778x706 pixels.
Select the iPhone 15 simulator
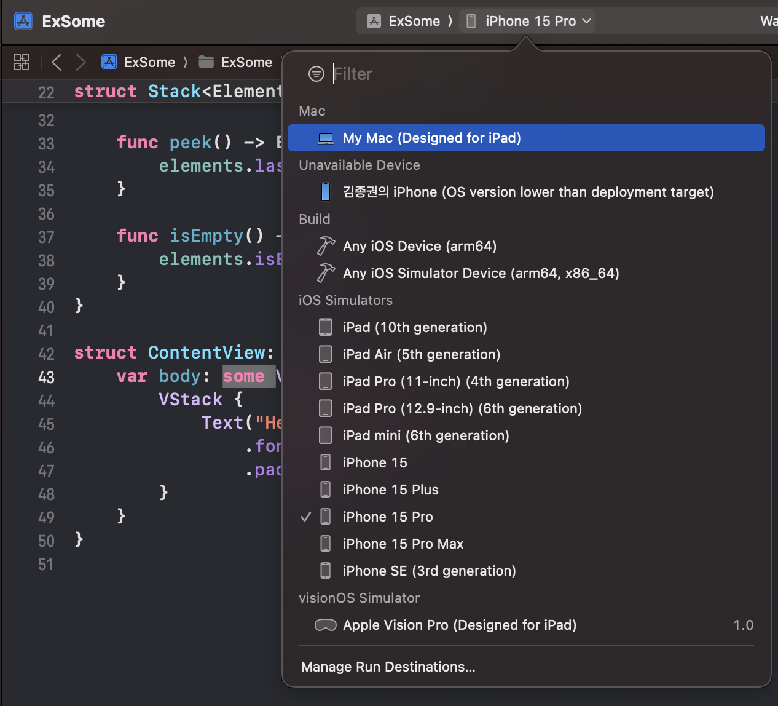(526, 462)
